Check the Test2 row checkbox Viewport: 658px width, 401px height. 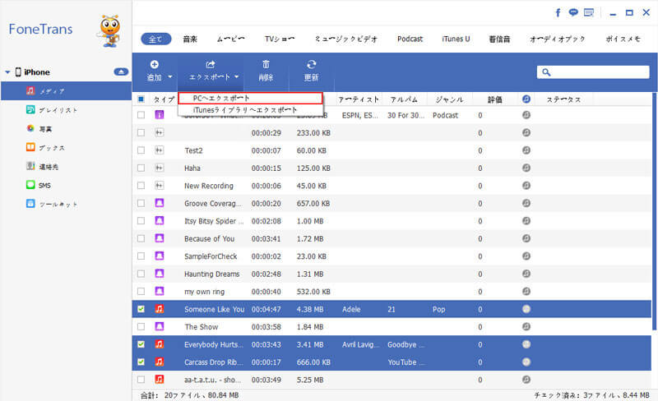click(x=141, y=150)
